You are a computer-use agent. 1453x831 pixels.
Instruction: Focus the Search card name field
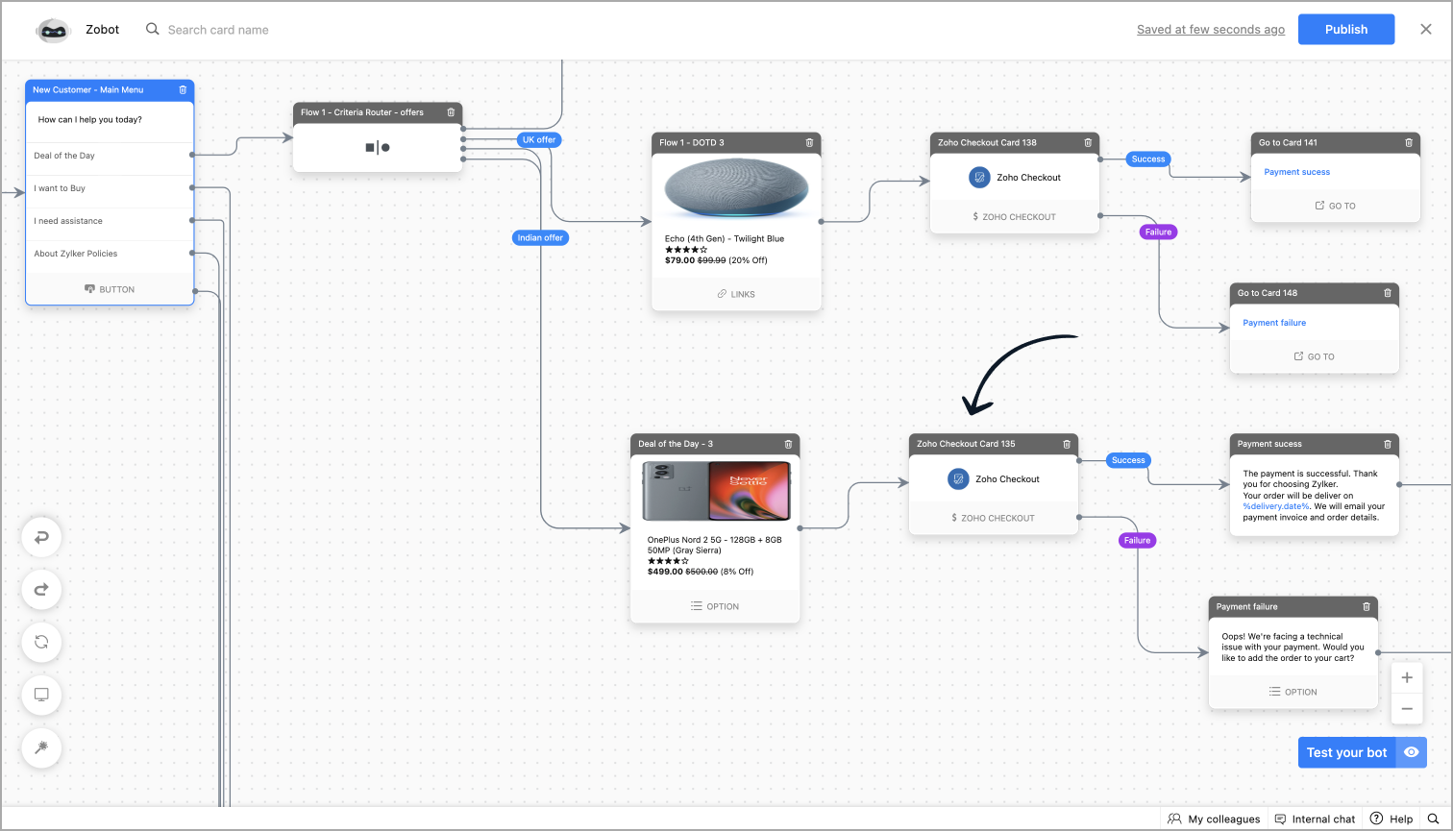[218, 30]
